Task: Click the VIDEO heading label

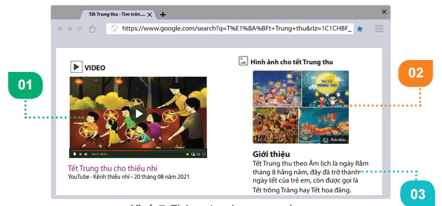Action: click(95, 68)
